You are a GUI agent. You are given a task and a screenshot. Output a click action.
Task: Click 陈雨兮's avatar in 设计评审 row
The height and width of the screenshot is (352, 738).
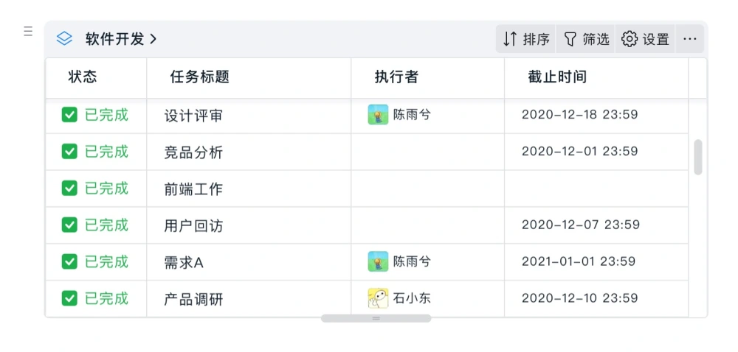378,115
